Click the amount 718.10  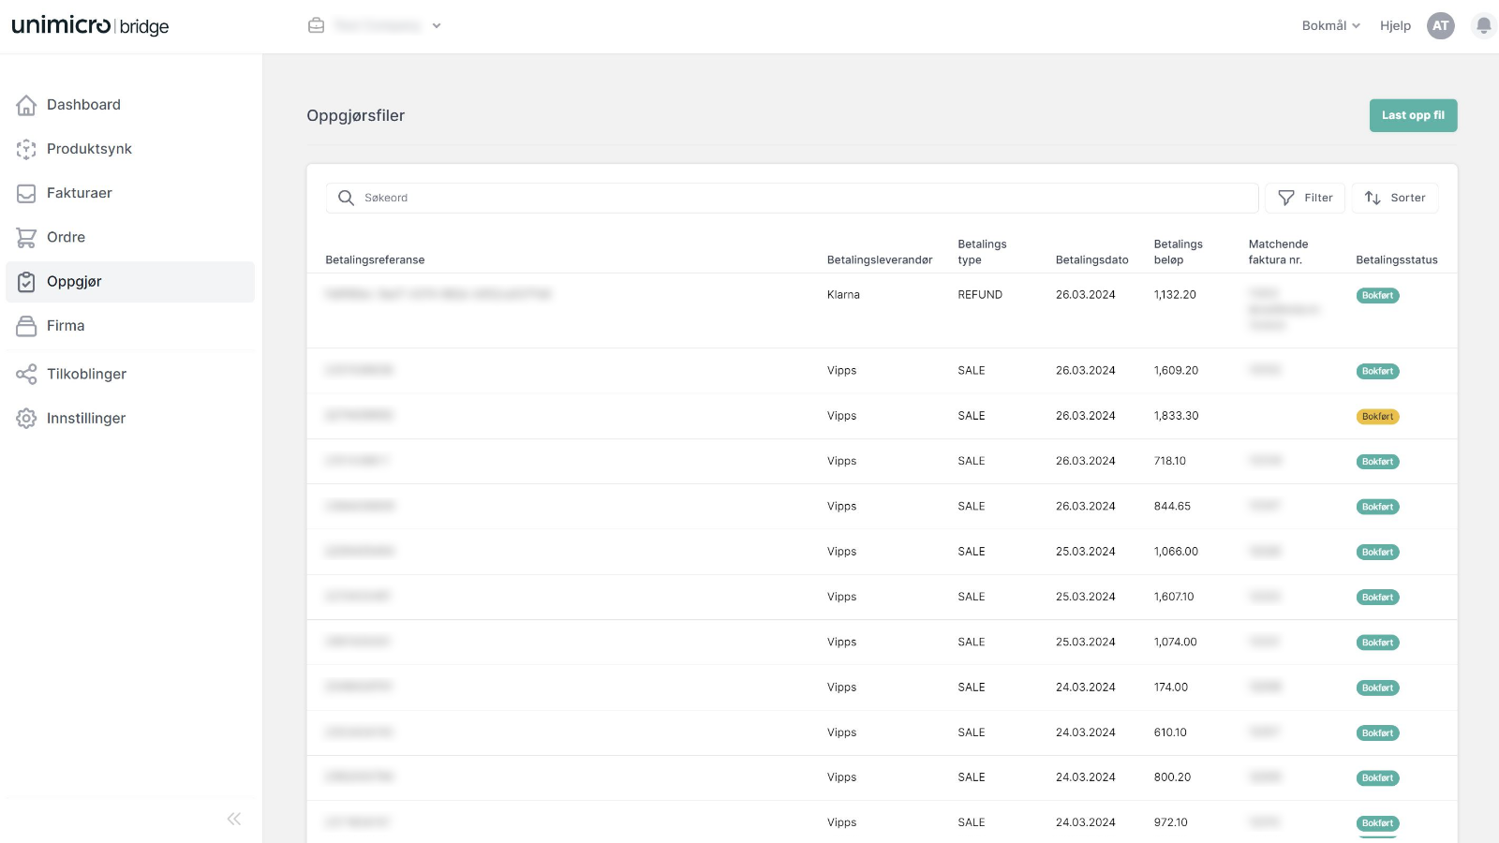[1169, 461]
